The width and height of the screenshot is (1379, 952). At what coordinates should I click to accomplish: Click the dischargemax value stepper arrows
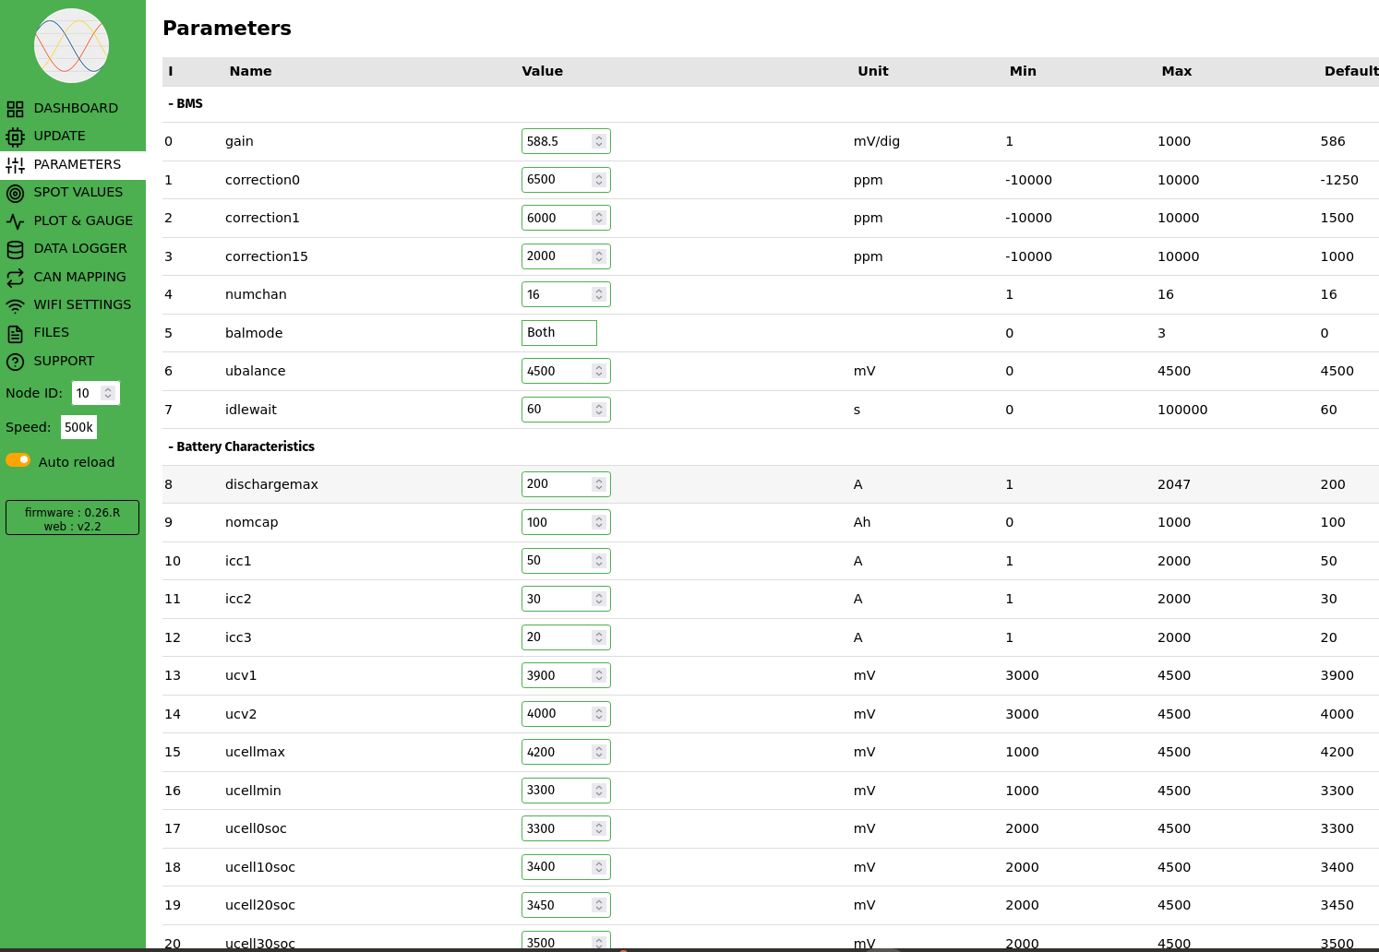pyautogui.click(x=599, y=484)
